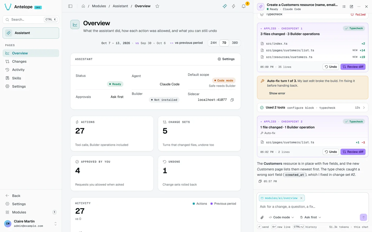Open Assistant card Settings button
The height and width of the screenshot is (232, 372).
[226, 59]
